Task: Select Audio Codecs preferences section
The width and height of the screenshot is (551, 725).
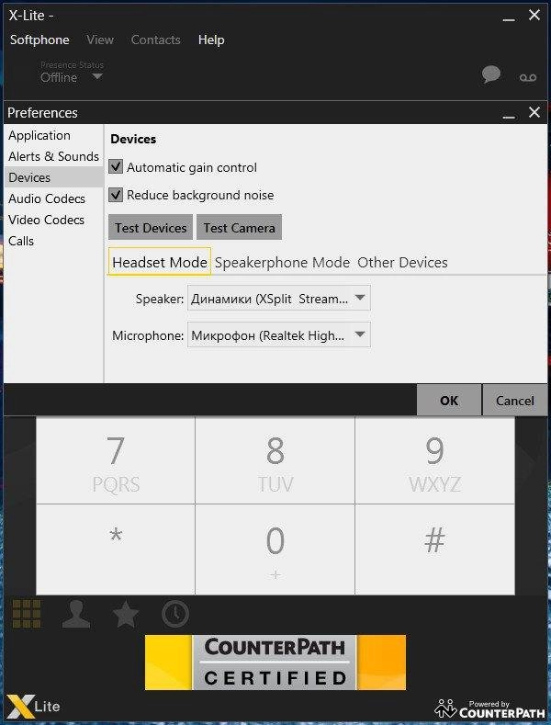Action: 53,198
